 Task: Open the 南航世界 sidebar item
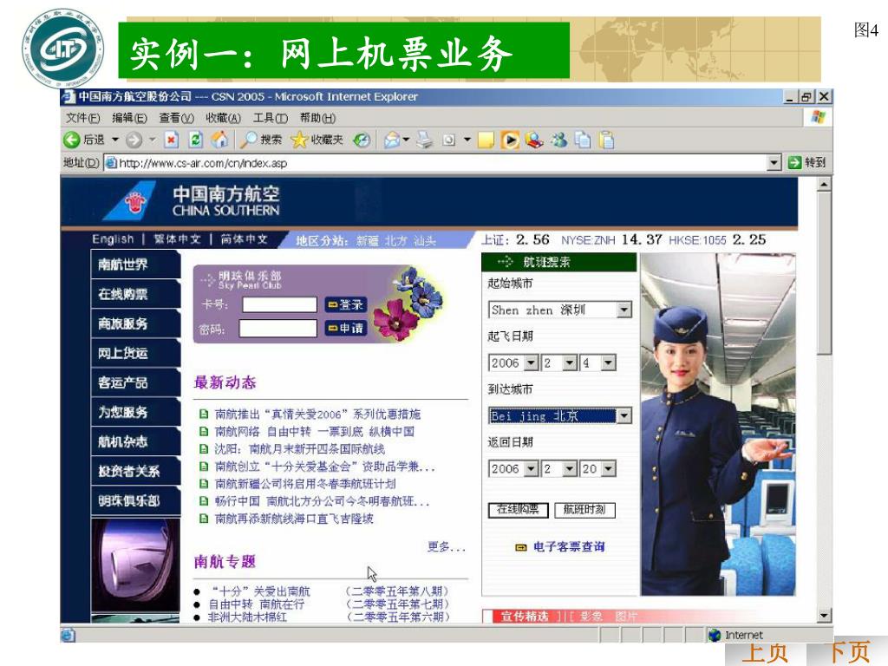click(x=136, y=264)
